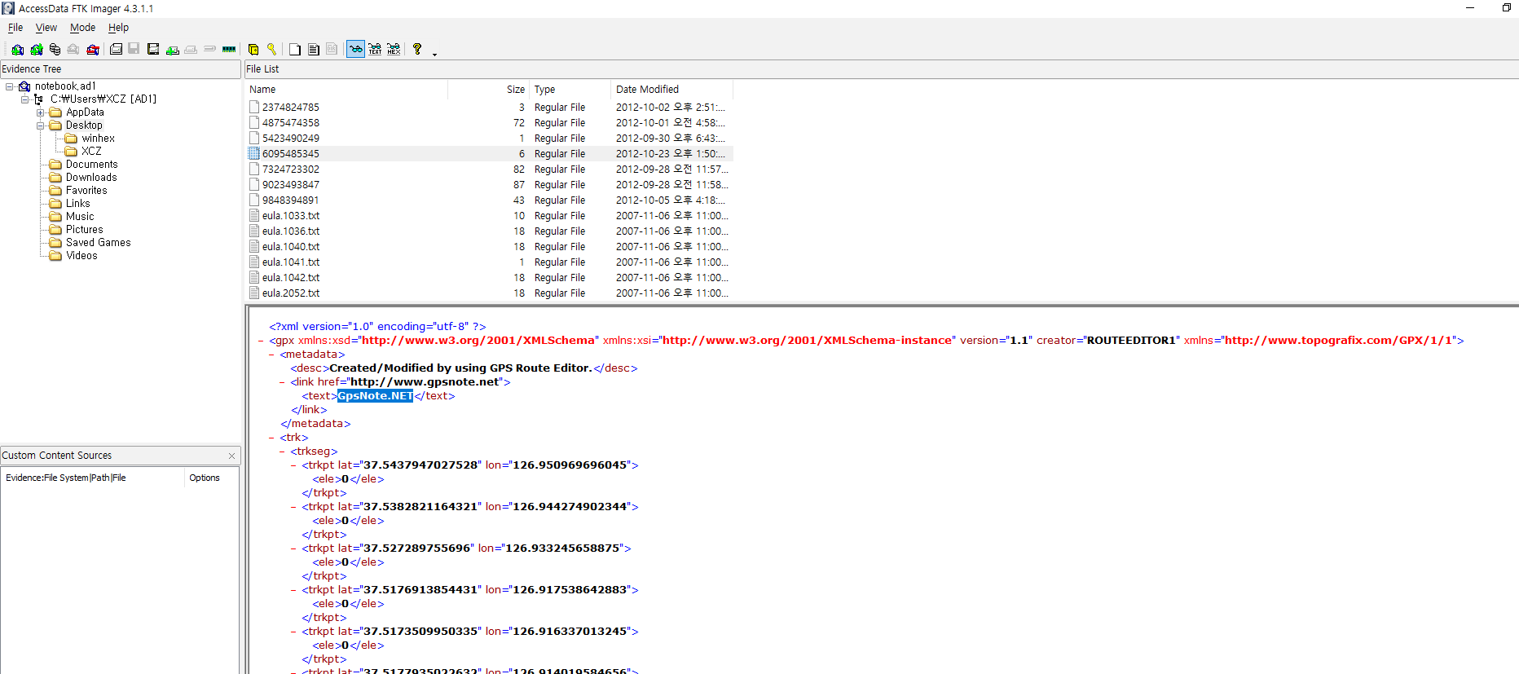Viewport: 1519px width, 674px height.
Task: Open the toolbar options dropdown arrow
Action: [434, 54]
